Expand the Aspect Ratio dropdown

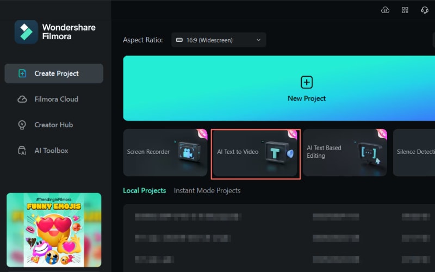point(219,40)
